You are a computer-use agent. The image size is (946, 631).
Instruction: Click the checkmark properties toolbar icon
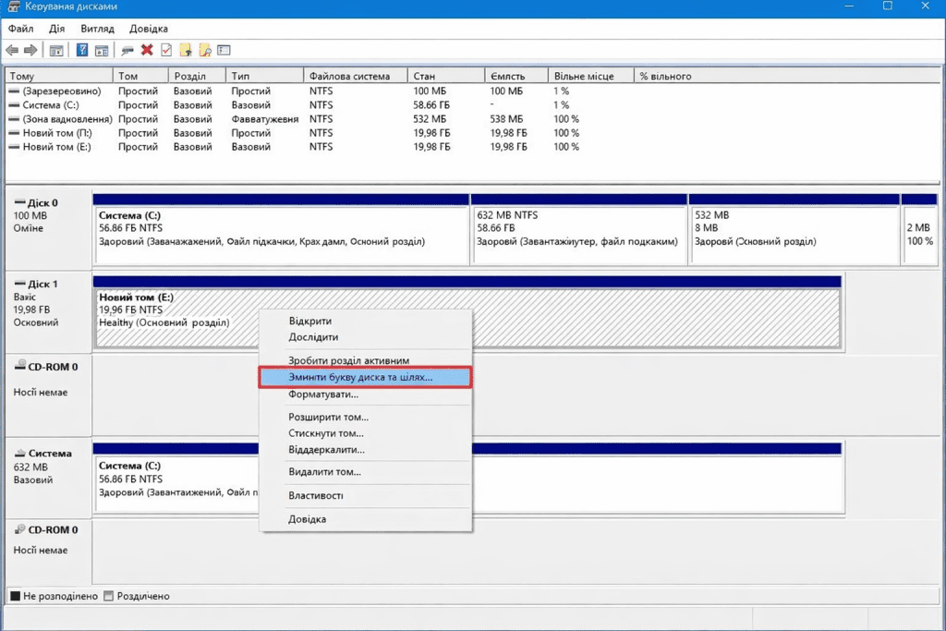coord(166,50)
